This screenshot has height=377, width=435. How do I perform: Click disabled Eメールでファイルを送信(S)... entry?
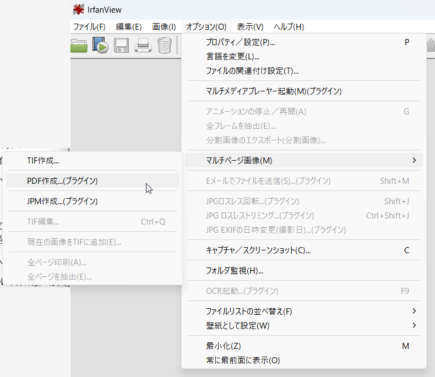point(304,181)
